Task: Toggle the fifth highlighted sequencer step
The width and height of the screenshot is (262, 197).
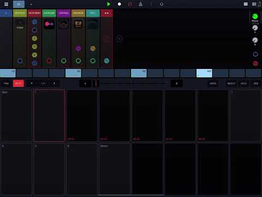Action: pyautogui.click(x=73, y=73)
